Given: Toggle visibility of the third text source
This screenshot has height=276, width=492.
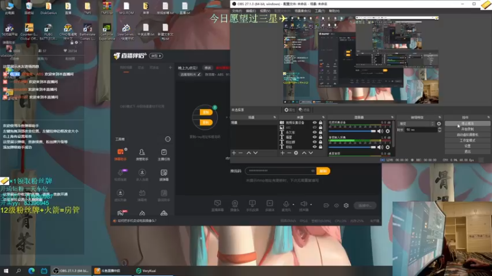Looking at the screenshot, I should click(x=314, y=132).
